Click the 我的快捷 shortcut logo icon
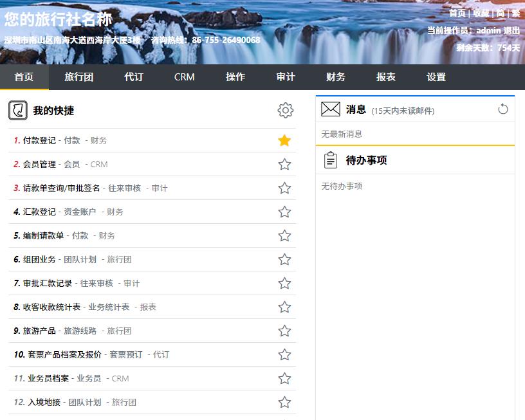This screenshot has width=525, height=420. pos(18,110)
